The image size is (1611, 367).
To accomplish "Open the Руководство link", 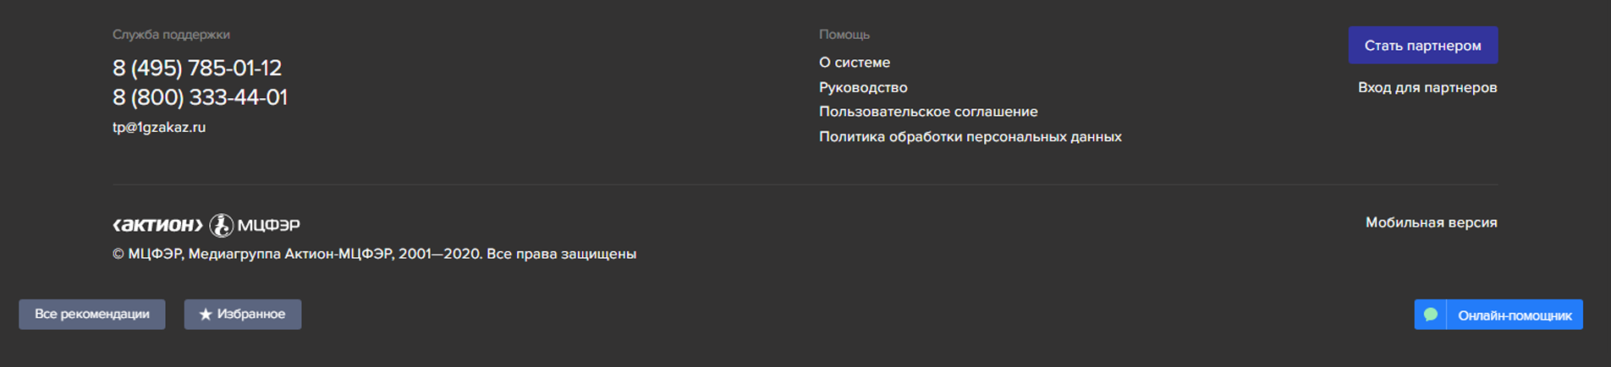I will tap(863, 87).
